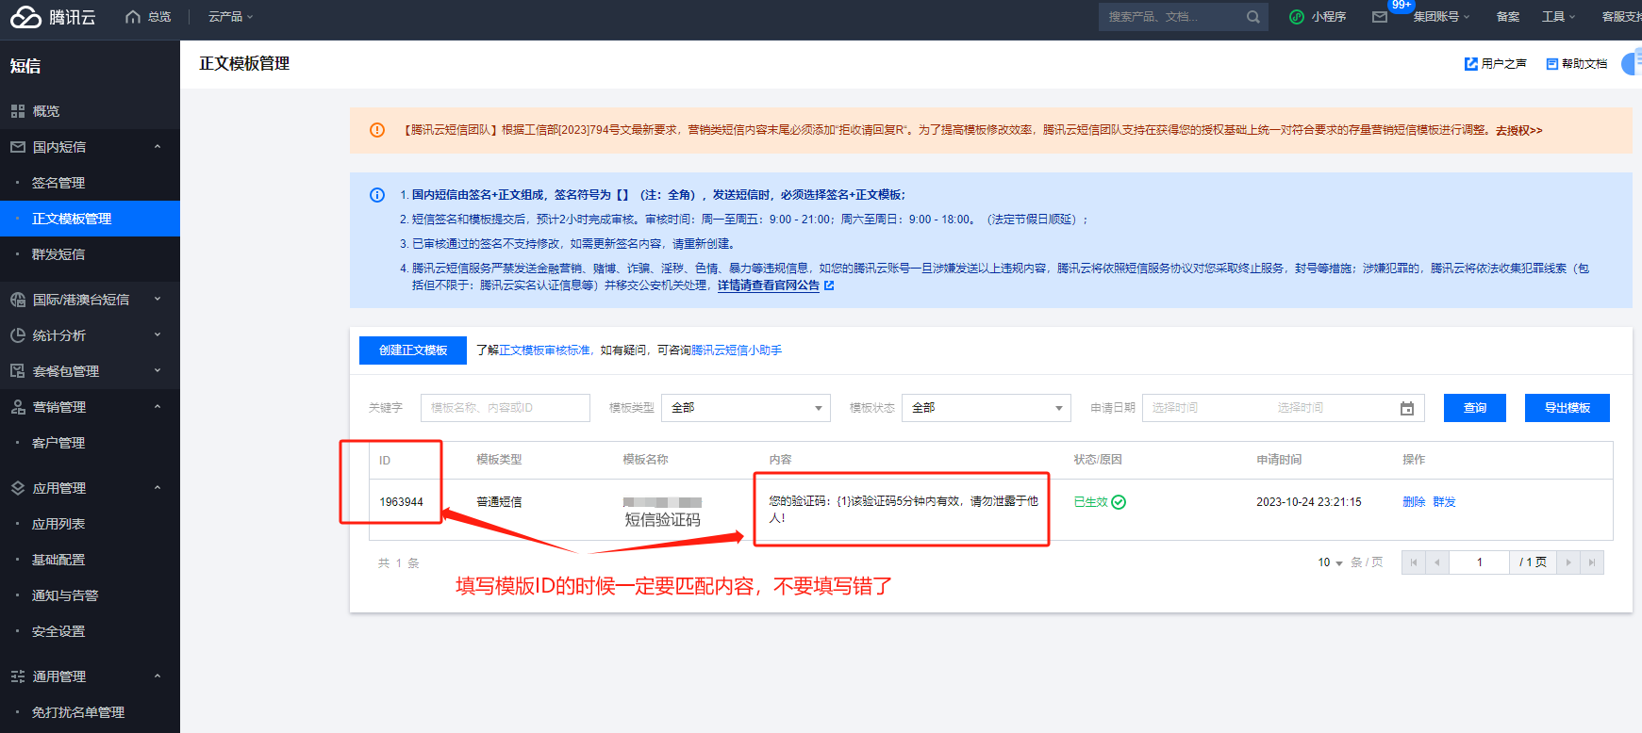Click the 导出模板 button
The image size is (1642, 733).
coord(1567,408)
